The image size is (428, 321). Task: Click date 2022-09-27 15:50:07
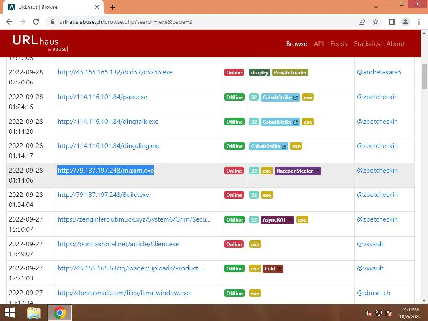(25, 224)
